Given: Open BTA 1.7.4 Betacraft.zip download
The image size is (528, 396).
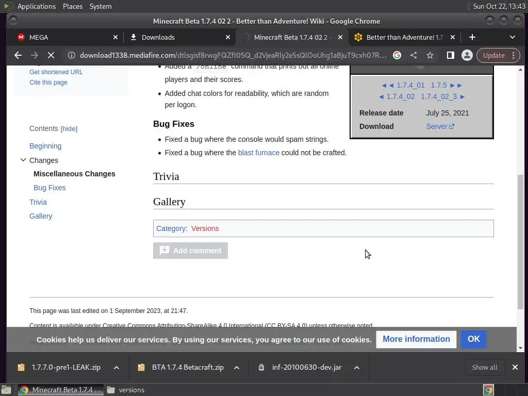Looking at the screenshot, I should point(182,367).
